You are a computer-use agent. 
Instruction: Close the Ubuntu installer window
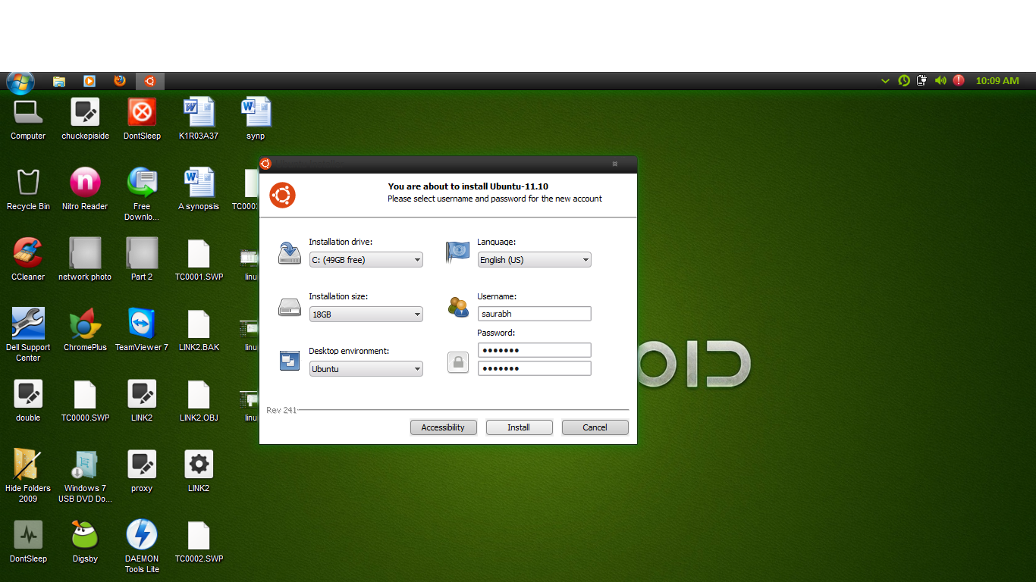coord(615,164)
